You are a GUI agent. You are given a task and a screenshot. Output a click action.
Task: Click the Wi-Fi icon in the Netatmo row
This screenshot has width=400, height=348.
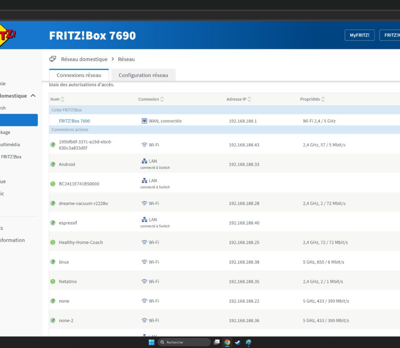pos(144,281)
